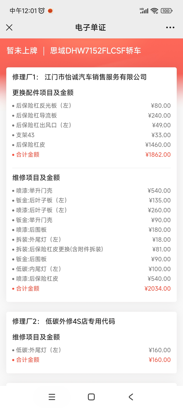Screen dimensions: 183x408
Task: Select vehicle header 思域DHW7152FLCSF轿车
Action: (x=96, y=51)
